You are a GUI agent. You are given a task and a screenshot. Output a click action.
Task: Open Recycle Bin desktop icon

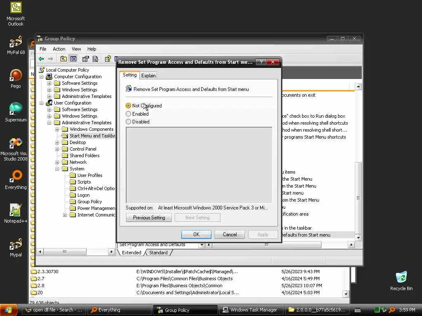tap(401, 281)
